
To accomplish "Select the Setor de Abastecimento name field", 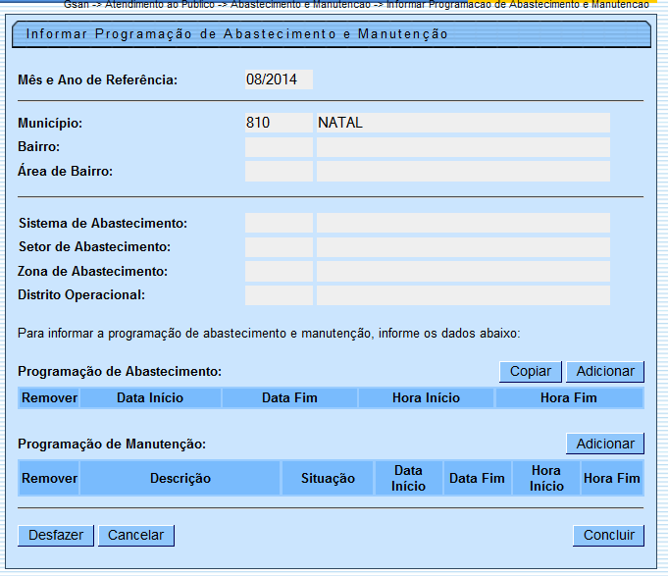I will pyautogui.click(x=462, y=247).
